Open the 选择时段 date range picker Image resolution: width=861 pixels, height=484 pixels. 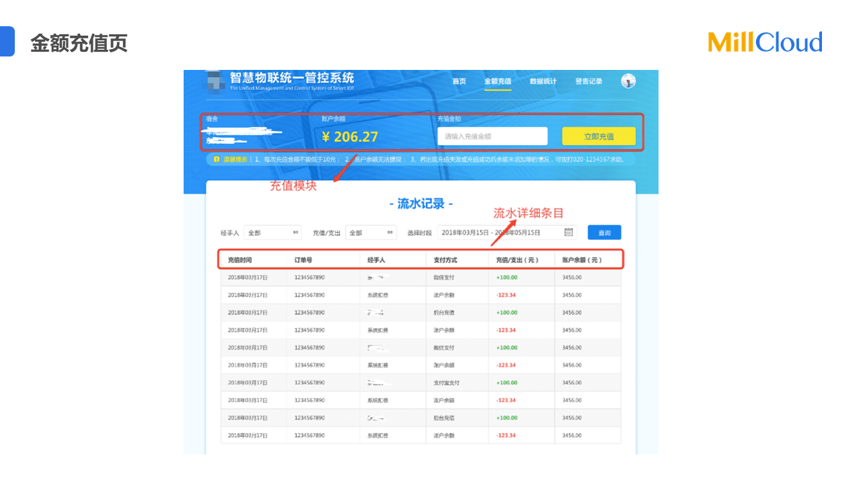click(499, 233)
